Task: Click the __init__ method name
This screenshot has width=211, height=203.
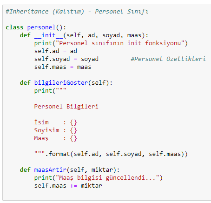Action: coord(49,35)
